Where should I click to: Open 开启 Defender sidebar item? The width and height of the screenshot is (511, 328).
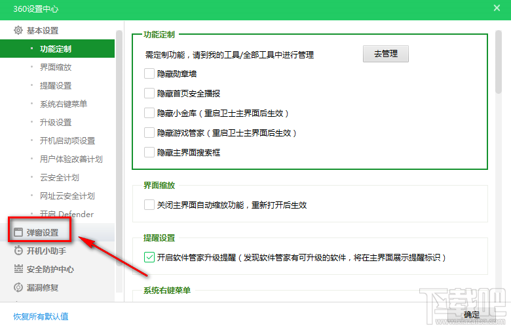(67, 214)
